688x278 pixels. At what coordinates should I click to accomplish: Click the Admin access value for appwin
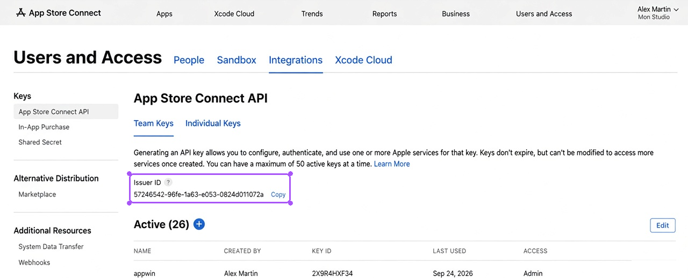(533, 274)
